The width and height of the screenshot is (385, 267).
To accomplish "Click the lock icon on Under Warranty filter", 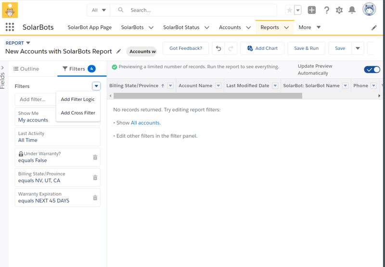I will 21,154.
